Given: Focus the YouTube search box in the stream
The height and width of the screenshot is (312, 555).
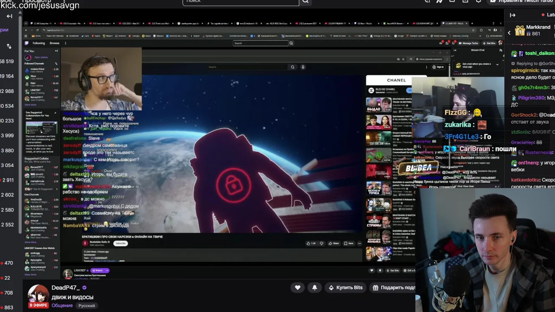Looking at the screenshot, I should click(247, 67).
